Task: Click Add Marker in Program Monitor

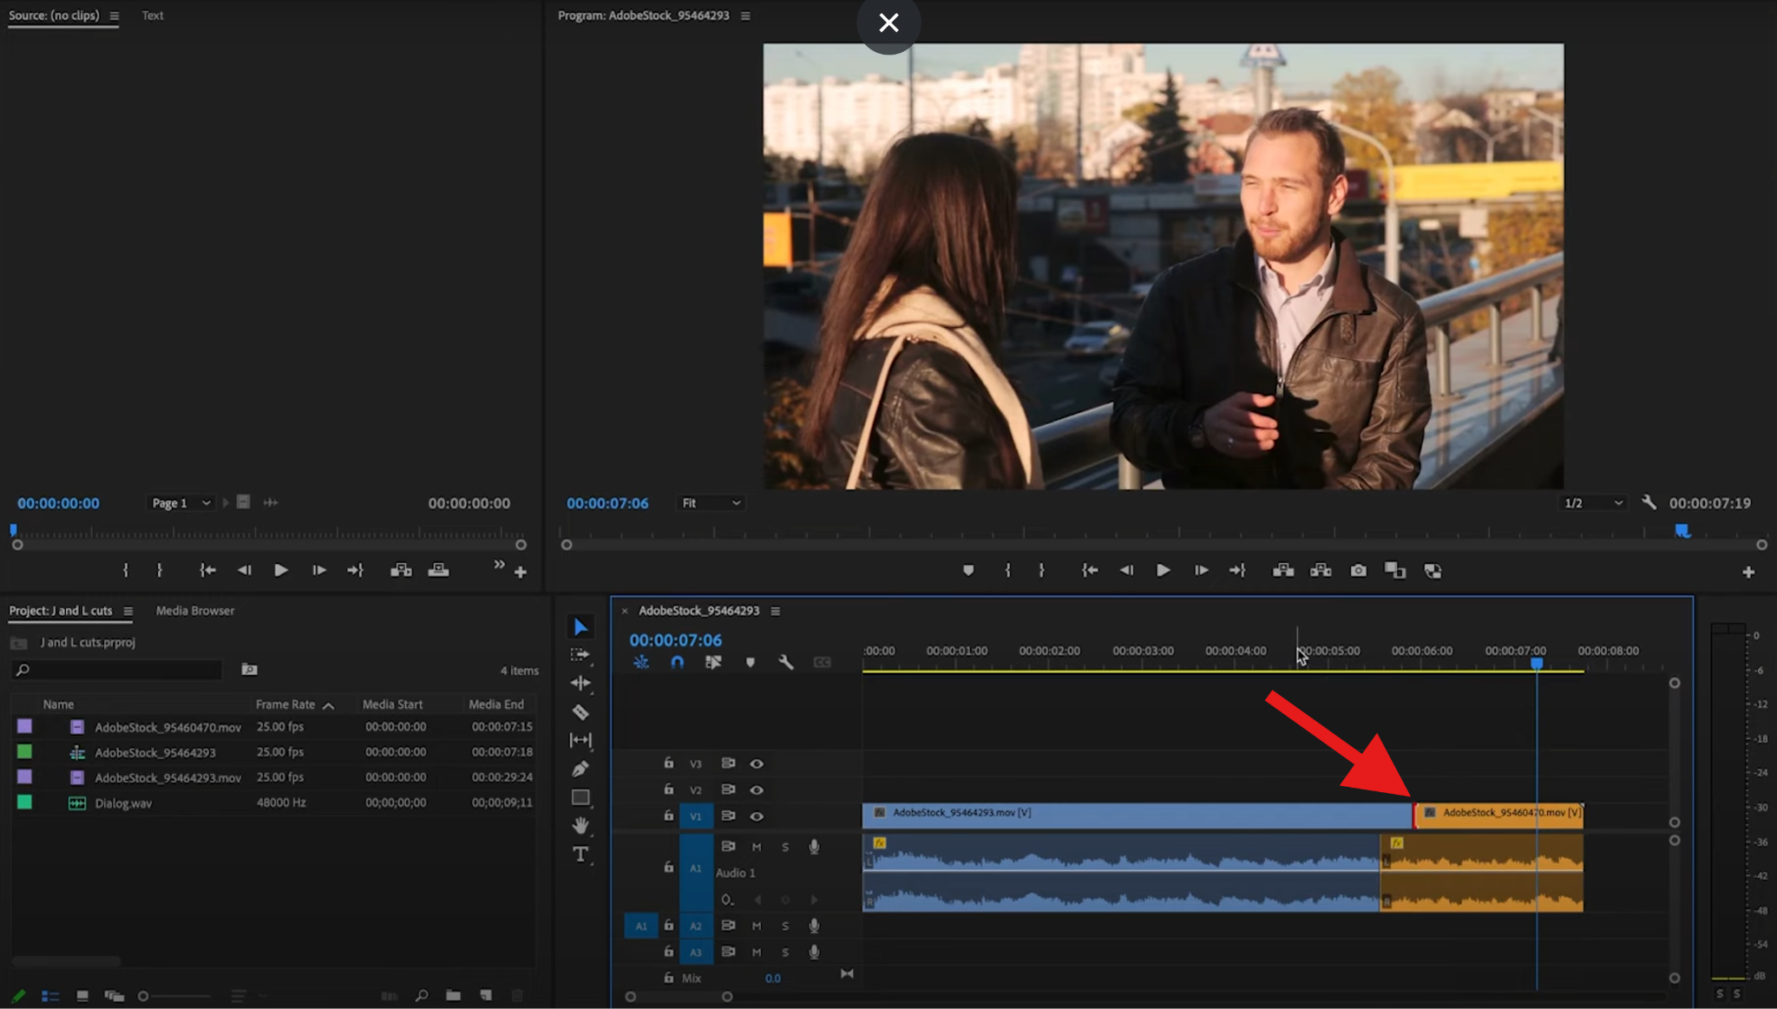Action: pyautogui.click(x=968, y=571)
